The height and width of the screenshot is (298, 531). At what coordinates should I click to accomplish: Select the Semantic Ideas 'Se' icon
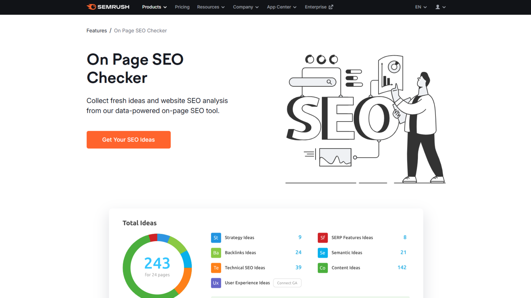click(322, 253)
